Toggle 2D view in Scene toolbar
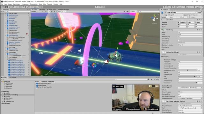Screen dimensions: 204x114 pos(46,11)
